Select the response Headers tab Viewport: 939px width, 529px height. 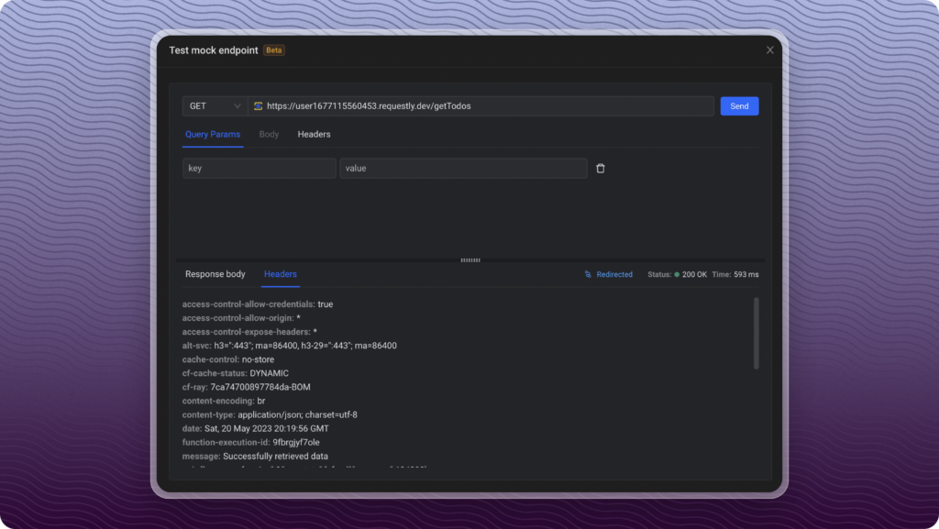[x=281, y=274]
